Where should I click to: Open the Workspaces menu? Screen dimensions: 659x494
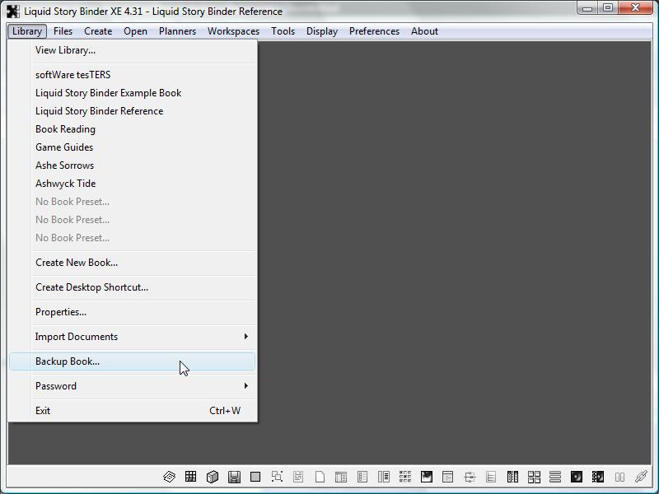233,31
